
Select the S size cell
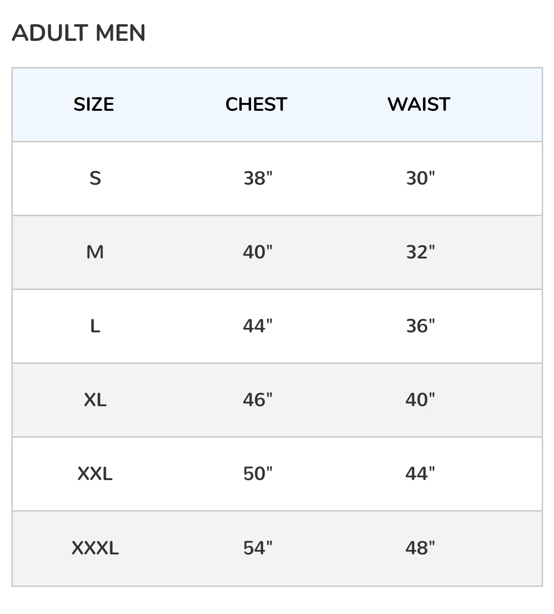[x=95, y=178]
